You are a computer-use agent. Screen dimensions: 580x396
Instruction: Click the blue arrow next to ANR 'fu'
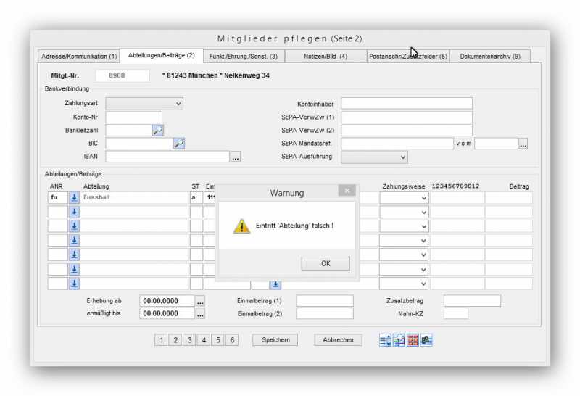(74, 197)
